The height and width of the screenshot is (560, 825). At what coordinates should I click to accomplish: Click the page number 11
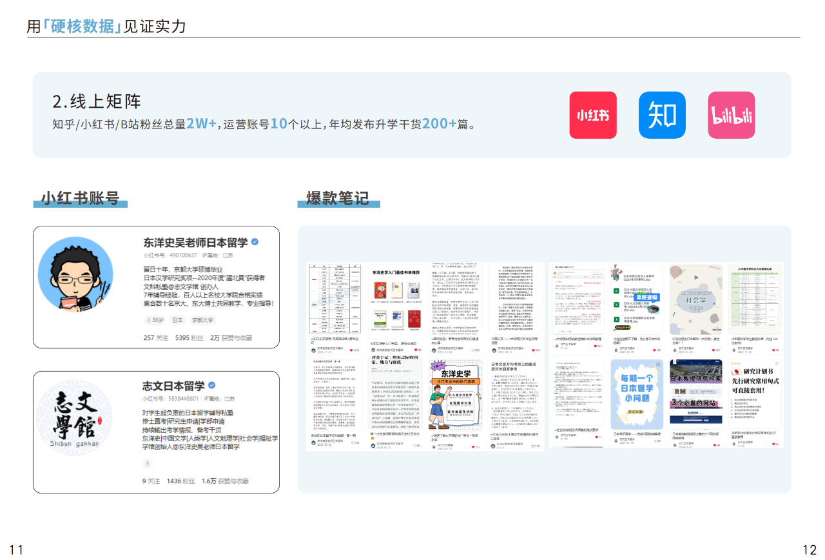point(16,550)
